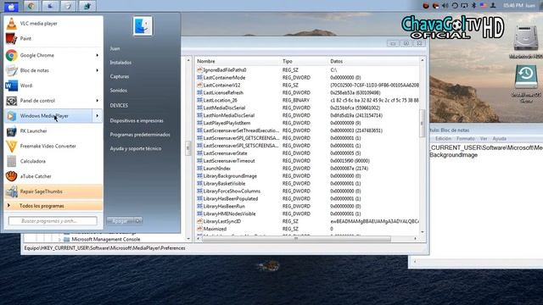Image resolution: width=543 pixels, height=305 pixels.
Task: Click the display monitor tray icon
Action: (x=465, y=6)
